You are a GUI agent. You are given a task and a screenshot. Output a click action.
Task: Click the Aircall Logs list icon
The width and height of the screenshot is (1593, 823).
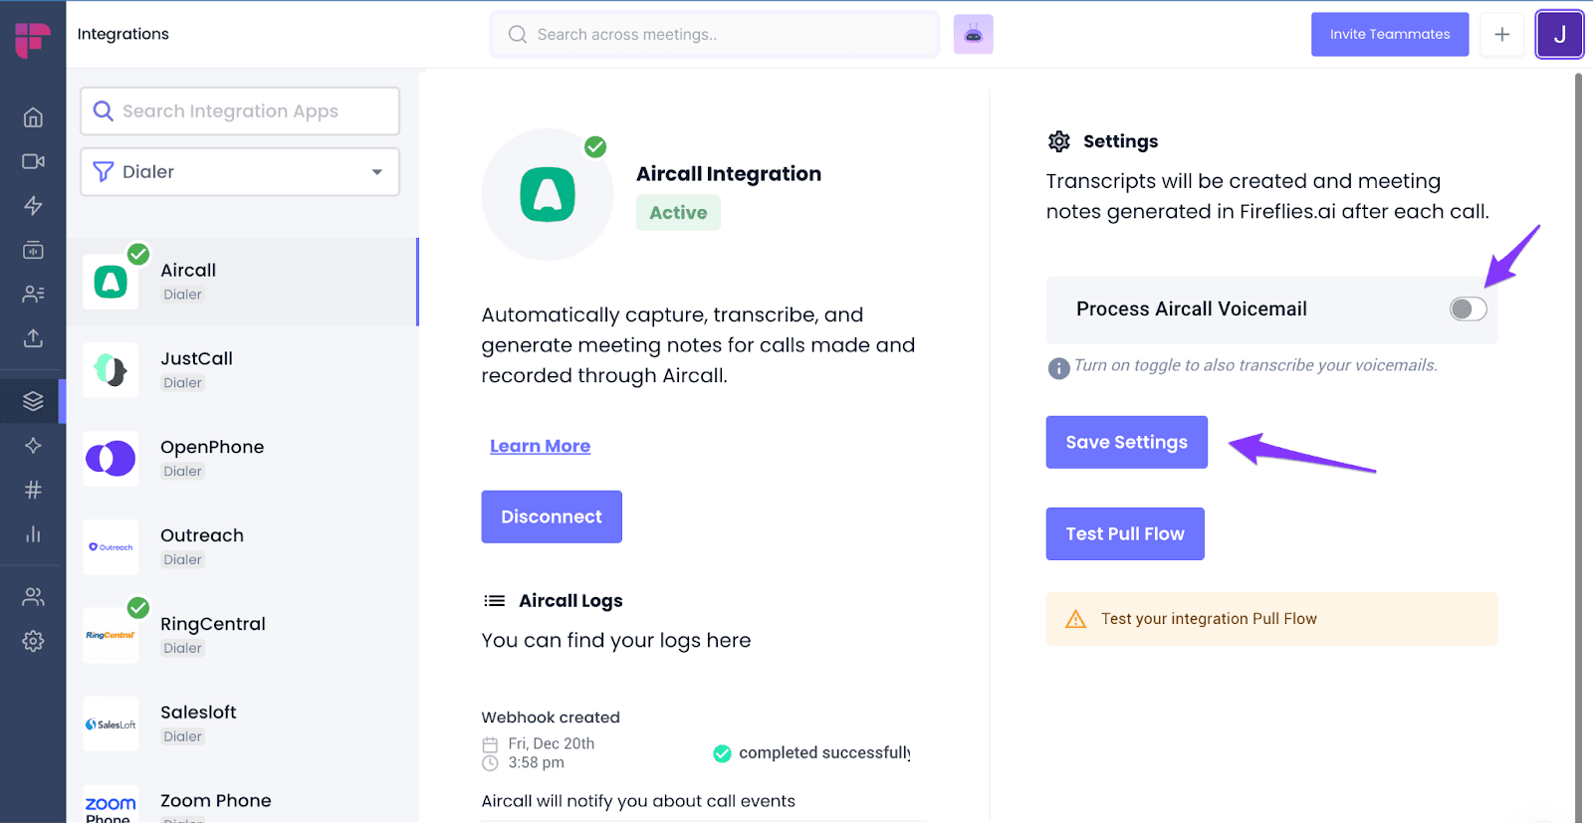coord(494,601)
